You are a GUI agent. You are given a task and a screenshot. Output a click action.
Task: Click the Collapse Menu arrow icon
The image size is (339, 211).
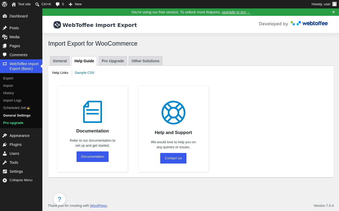[5, 180]
